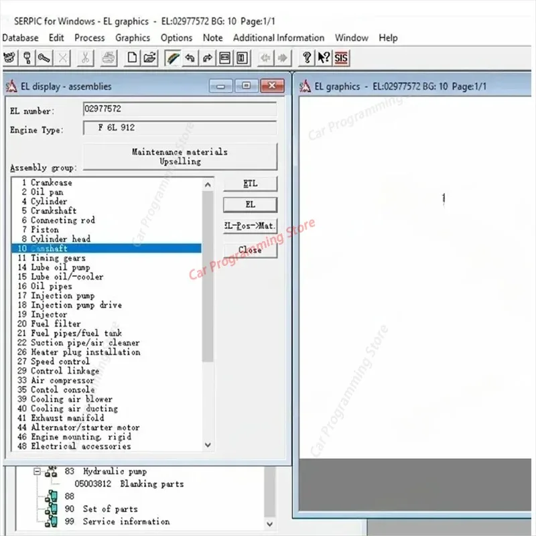Click the bolt/screw icon in the toolbar
The image size is (536, 536).
click(x=44, y=58)
